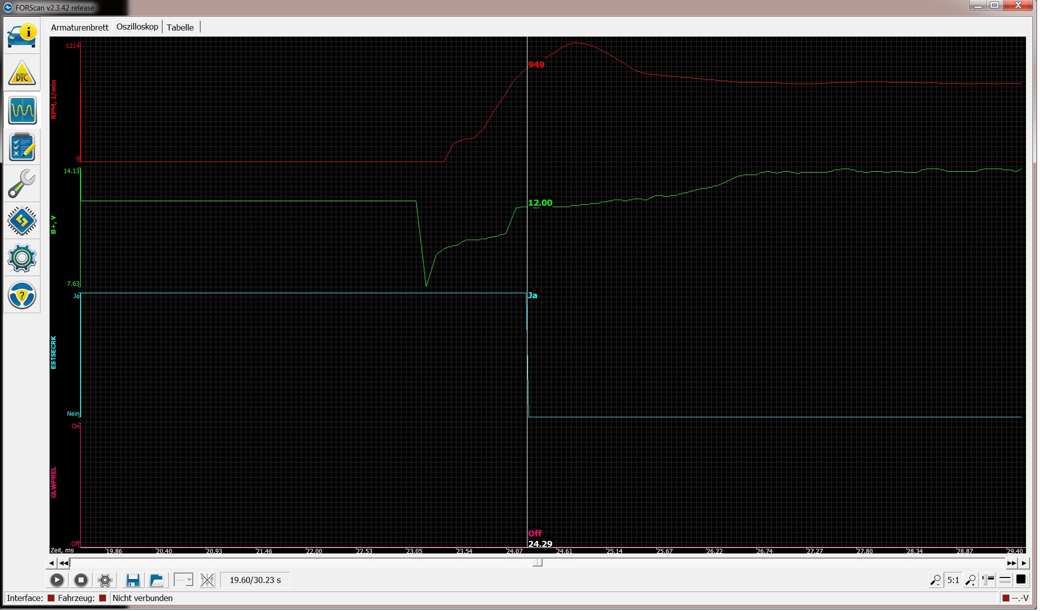Screen dimensions: 1040x611
Task: Toggle the line thickness mode
Action: click(1004, 580)
